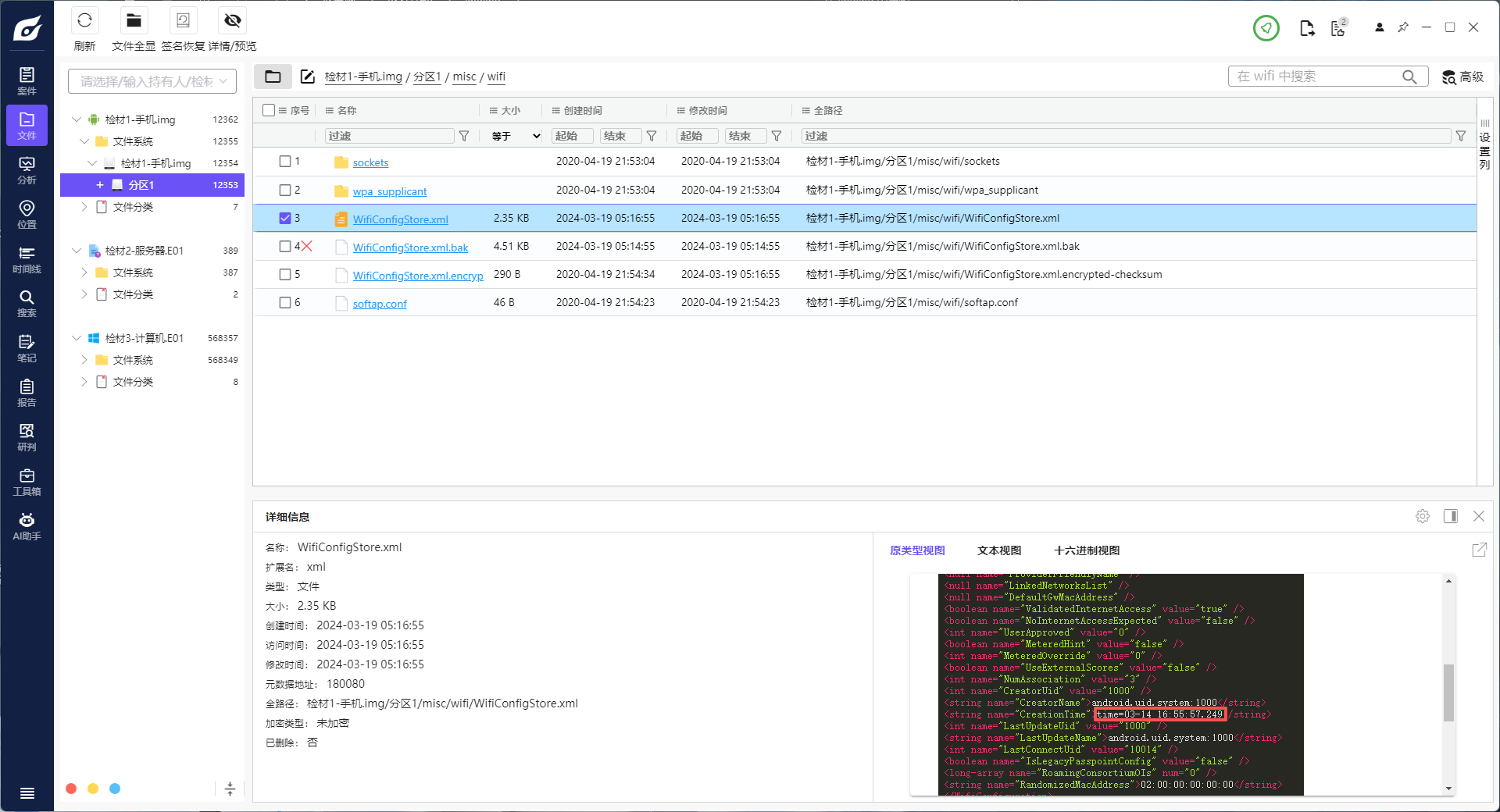Collapse the 检材2-服务器.E01 node

tap(77, 251)
